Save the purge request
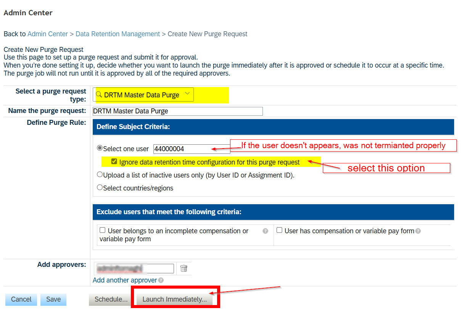This screenshot has height=310, width=464. (x=53, y=300)
